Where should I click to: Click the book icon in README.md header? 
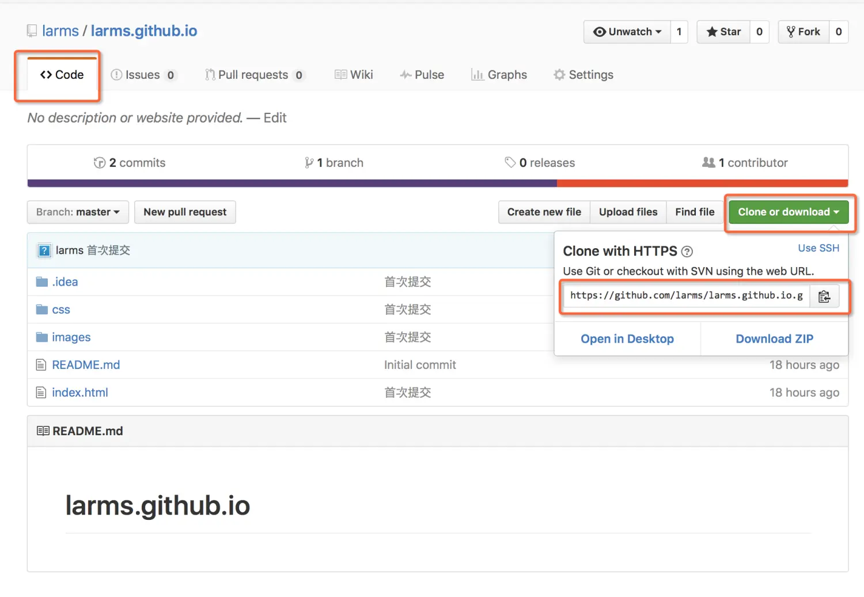(x=43, y=431)
